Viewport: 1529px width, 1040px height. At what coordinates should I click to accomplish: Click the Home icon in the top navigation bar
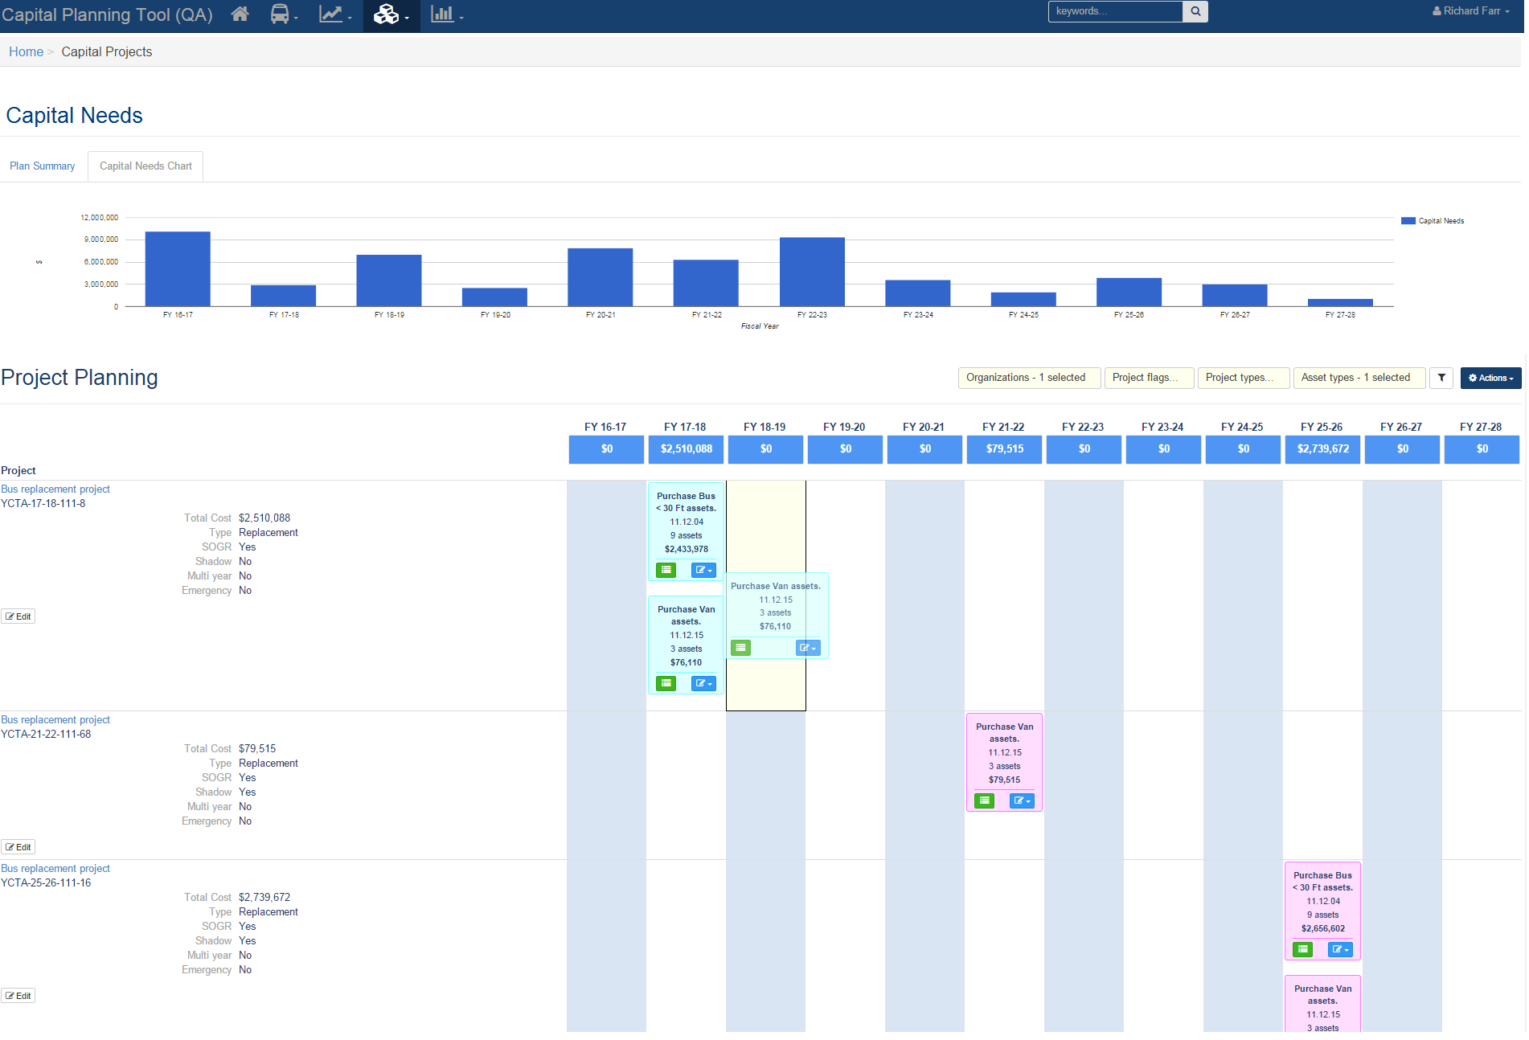240,14
